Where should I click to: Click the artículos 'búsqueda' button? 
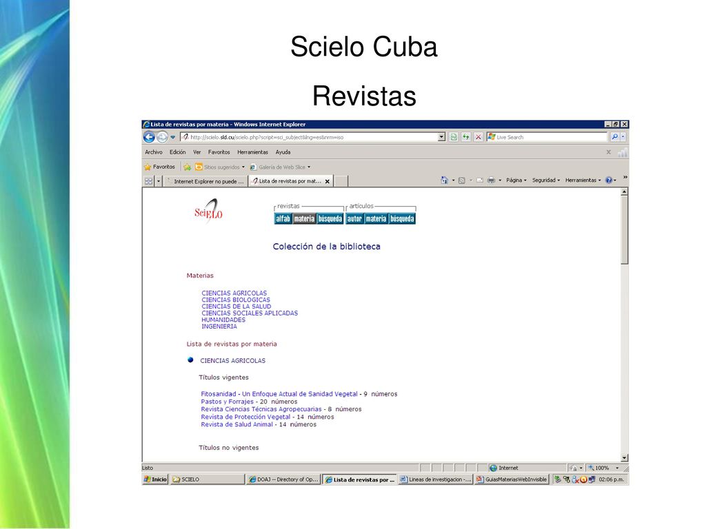pyautogui.click(x=402, y=218)
